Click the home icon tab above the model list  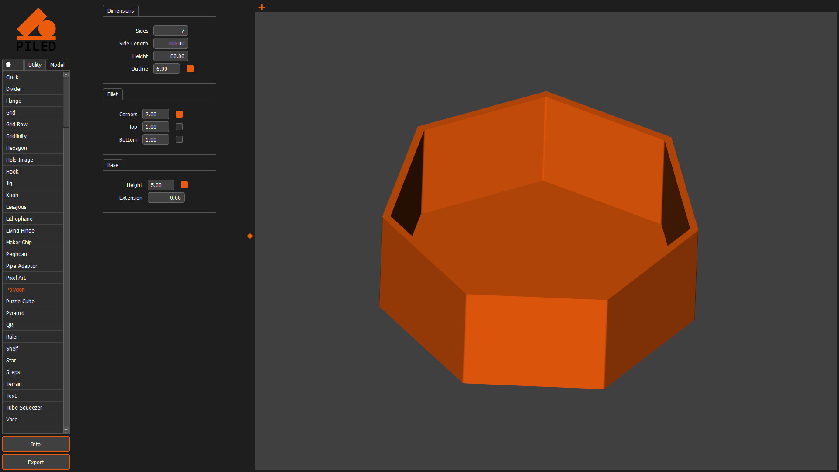point(12,64)
